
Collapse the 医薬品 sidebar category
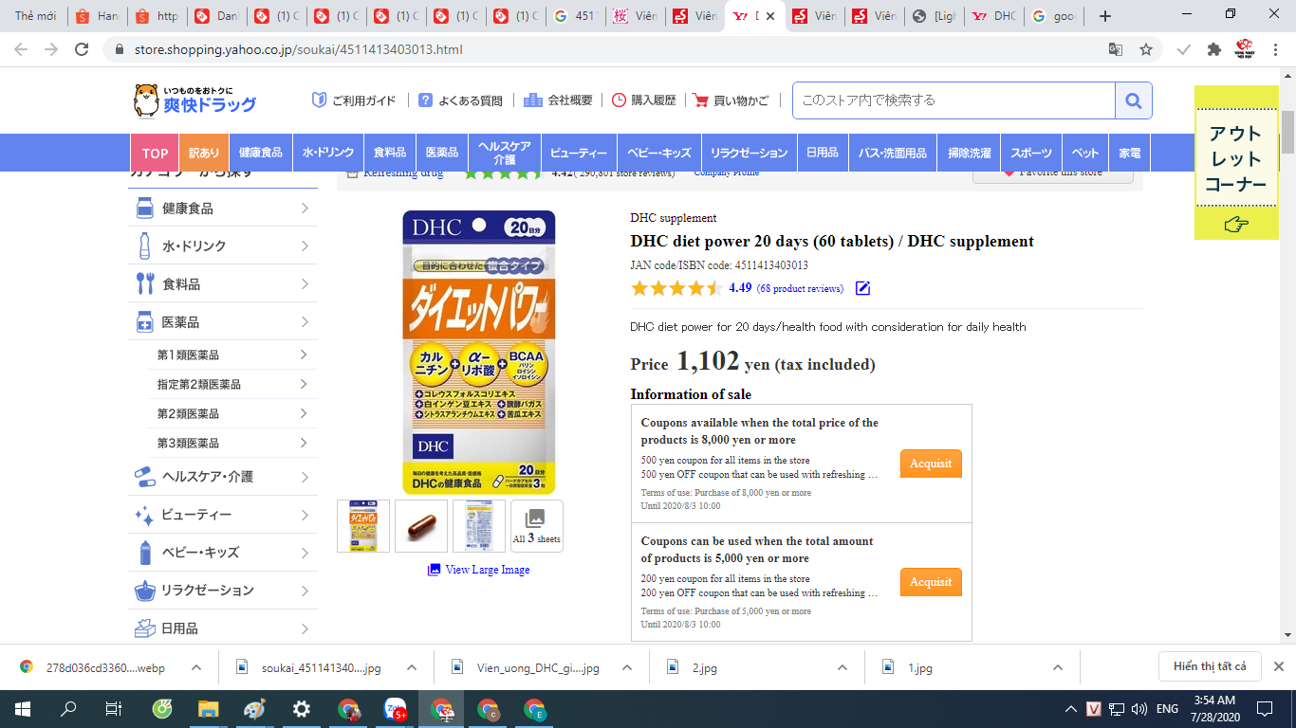(x=223, y=322)
